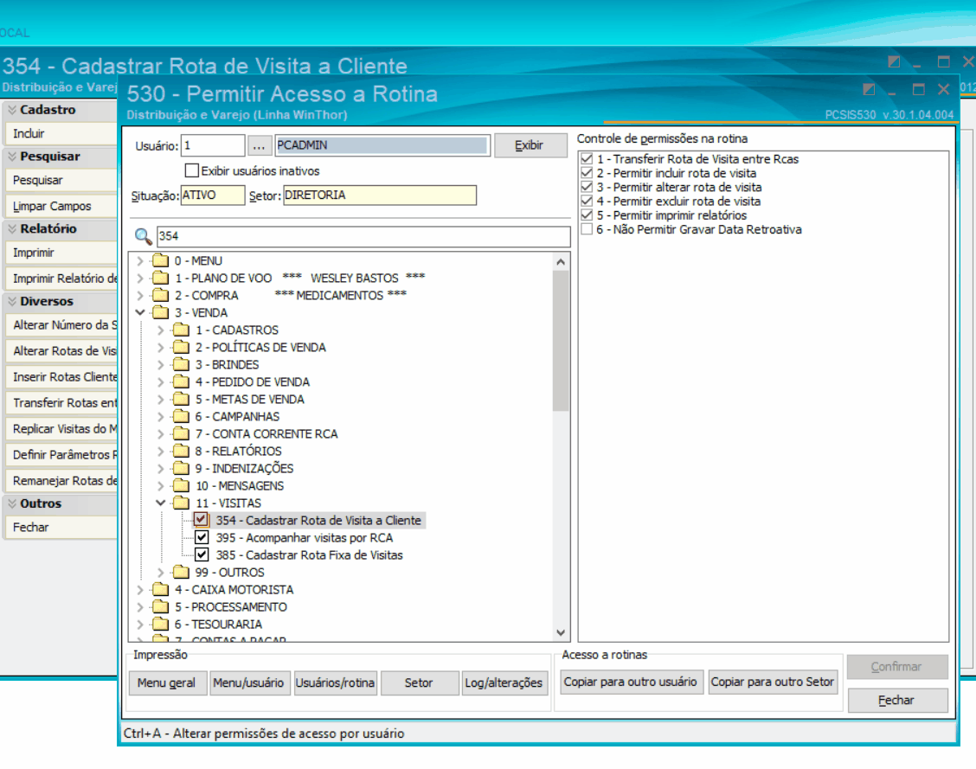
Task: Click Copiar para outro Setor button
Action: point(773,682)
